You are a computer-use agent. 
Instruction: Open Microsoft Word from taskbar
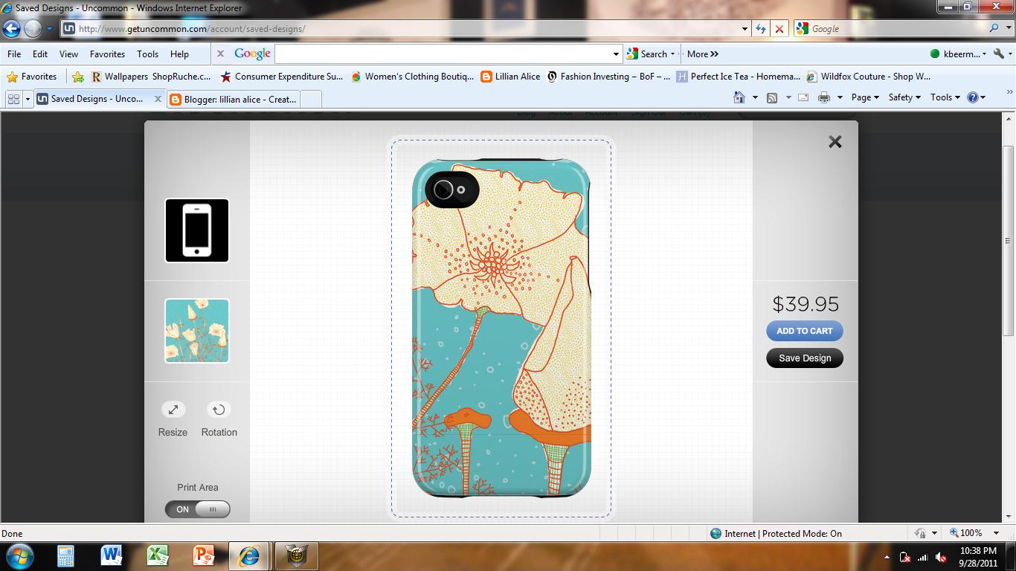coord(112,556)
